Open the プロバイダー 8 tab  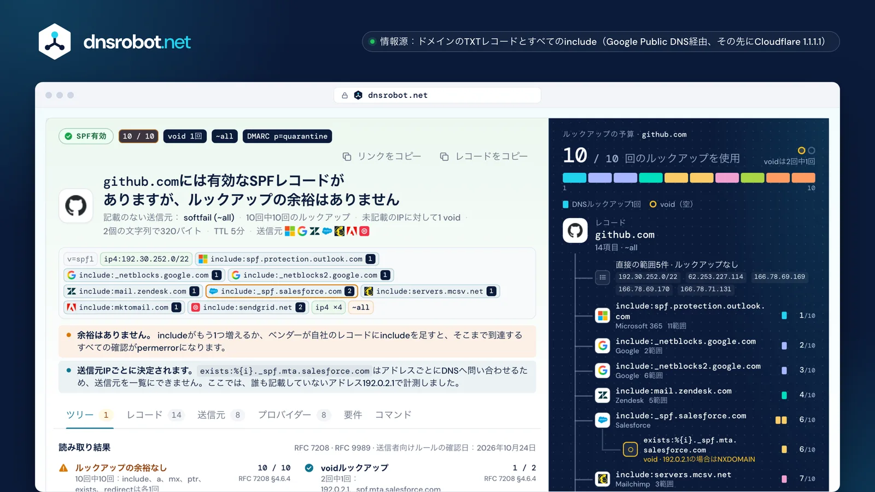(295, 415)
